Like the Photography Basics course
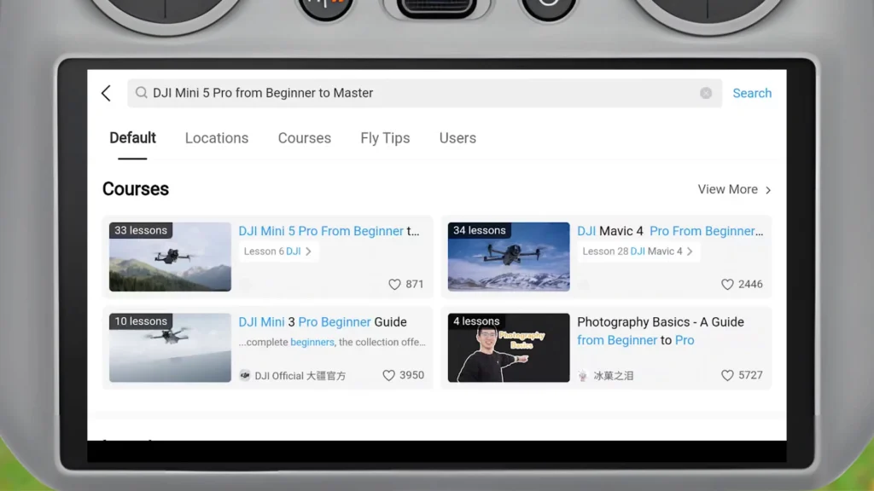Viewport: 874px width, 491px height. point(727,375)
